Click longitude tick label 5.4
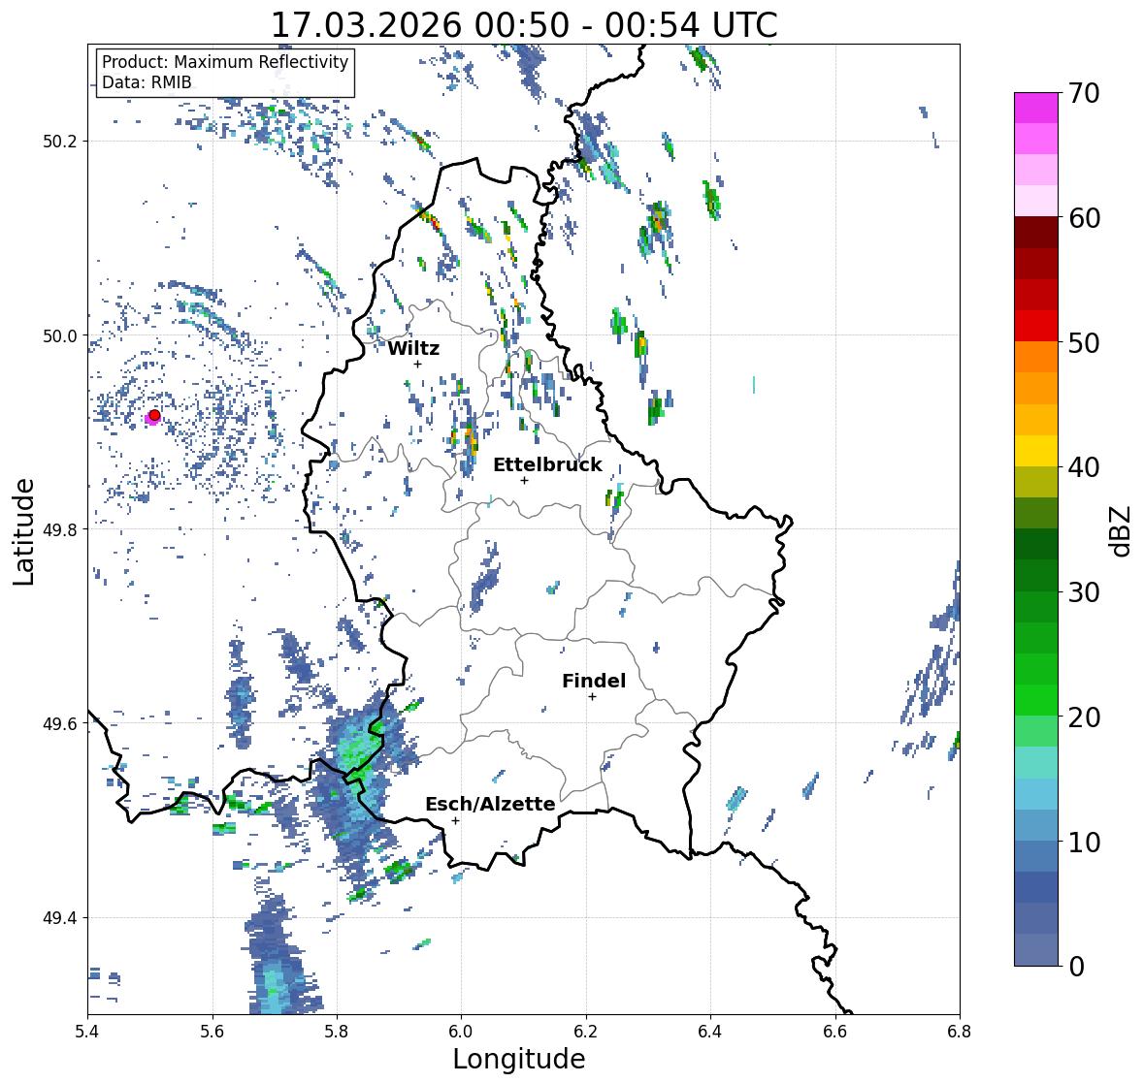This screenshot has width=1144, height=1083. [87, 1031]
